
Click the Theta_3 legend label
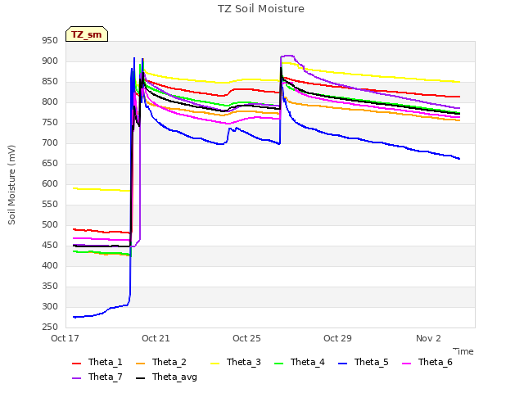click(x=244, y=362)
